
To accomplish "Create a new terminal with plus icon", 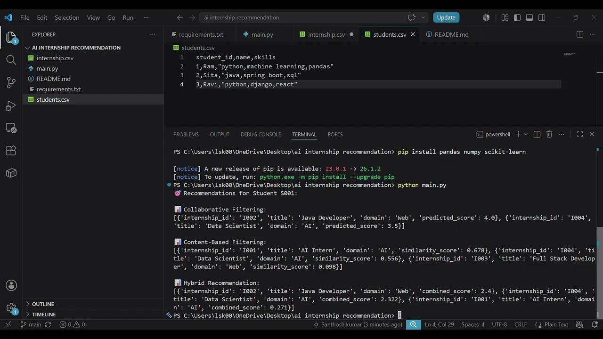I will [x=518, y=134].
